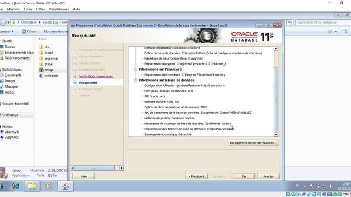The height and width of the screenshot is (197, 351).
Task: Select Sauvegarde automatique: Désactivé line
Action: click(168, 134)
